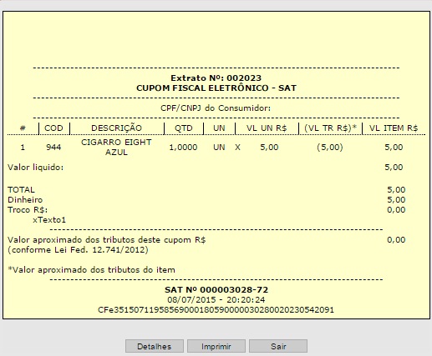Select the SAT Nº 000003028-72 text
Viewport: 432px width, 356px height.
tap(216, 290)
